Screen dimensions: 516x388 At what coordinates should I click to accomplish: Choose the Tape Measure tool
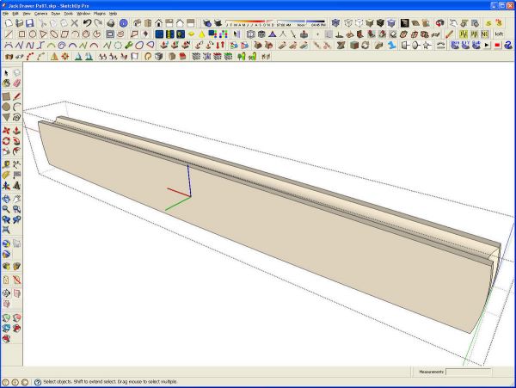click(6, 164)
